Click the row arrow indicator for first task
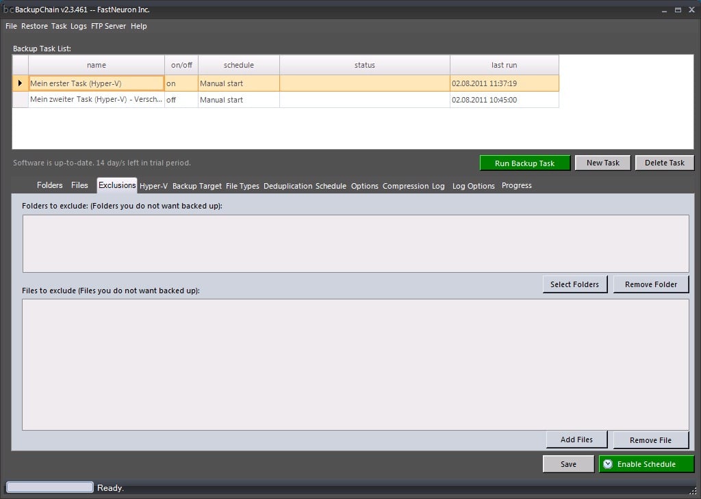The image size is (701, 499). [x=20, y=83]
